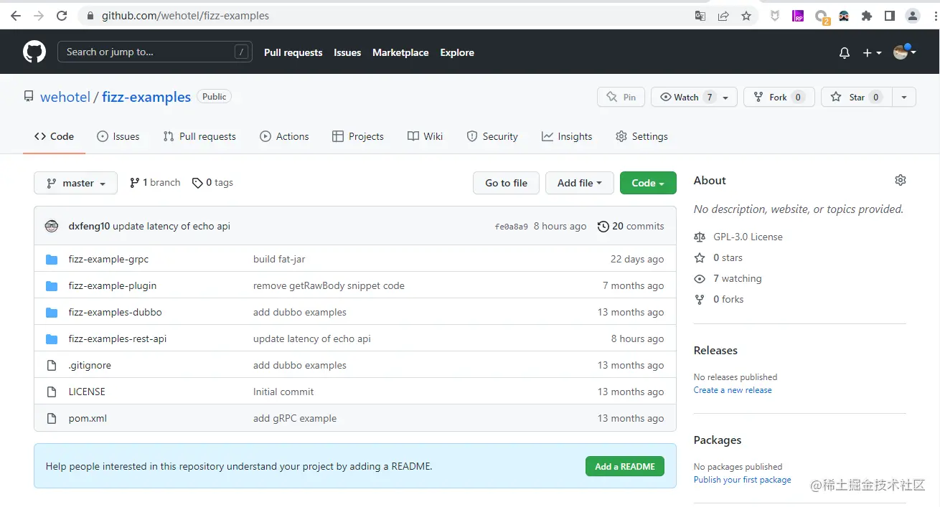The height and width of the screenshot is (507, 940).
Task: Click your profile avatar
Action: (x=901, y=52)
